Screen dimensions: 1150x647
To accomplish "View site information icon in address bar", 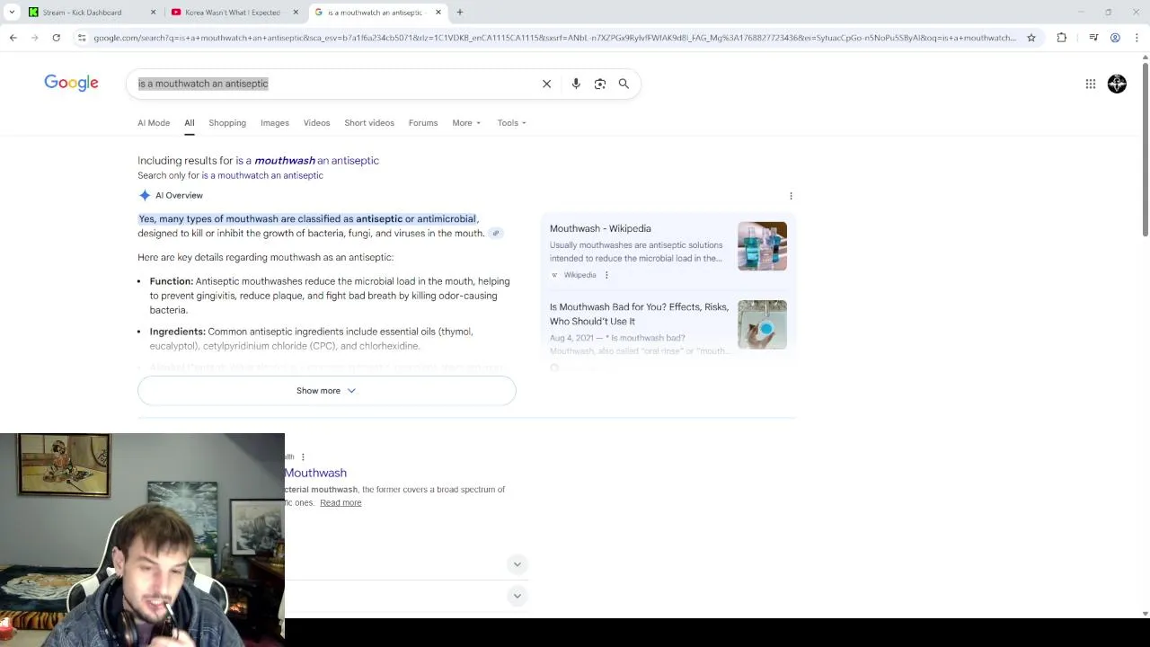I will coord(82,38).
